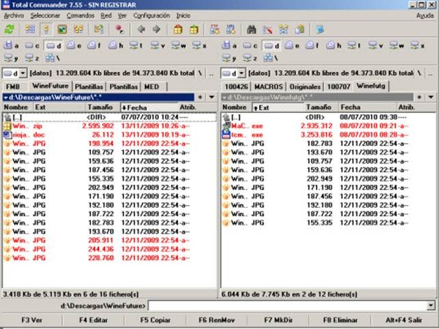Click the blue notepad icon in toolbar
439x329 pixels.
point(320,29)
